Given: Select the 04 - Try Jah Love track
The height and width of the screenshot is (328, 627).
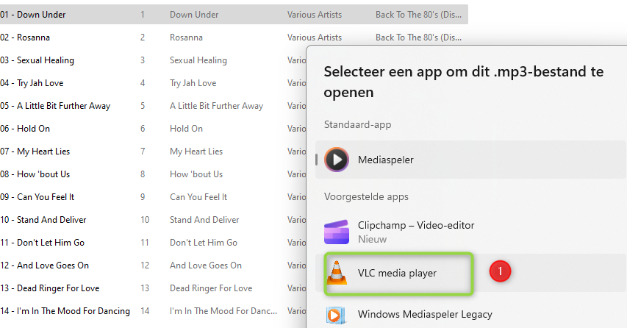Looking at the screenshot, I should pos(32,83).
